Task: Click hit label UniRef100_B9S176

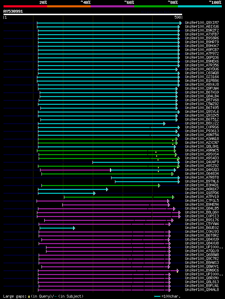Action: tap(202, 220)
